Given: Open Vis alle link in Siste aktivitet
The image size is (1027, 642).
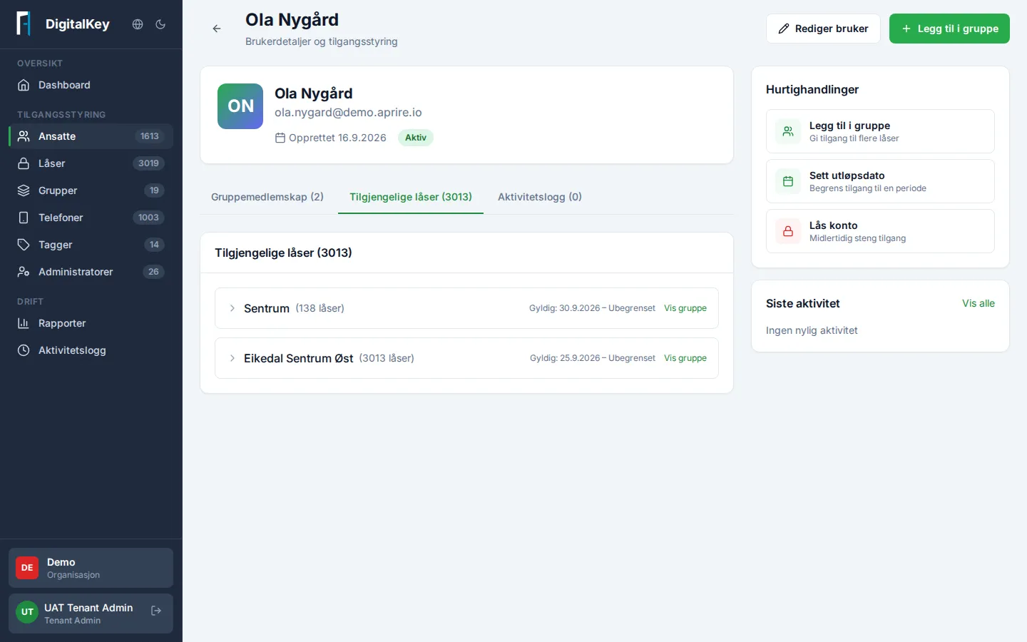Looking at the screenshot, I should click(979, 303).
